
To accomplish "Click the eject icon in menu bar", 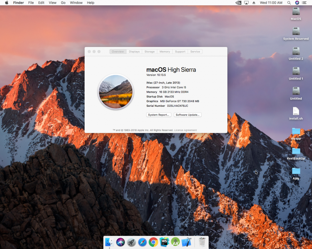I will tap(254, 3).
